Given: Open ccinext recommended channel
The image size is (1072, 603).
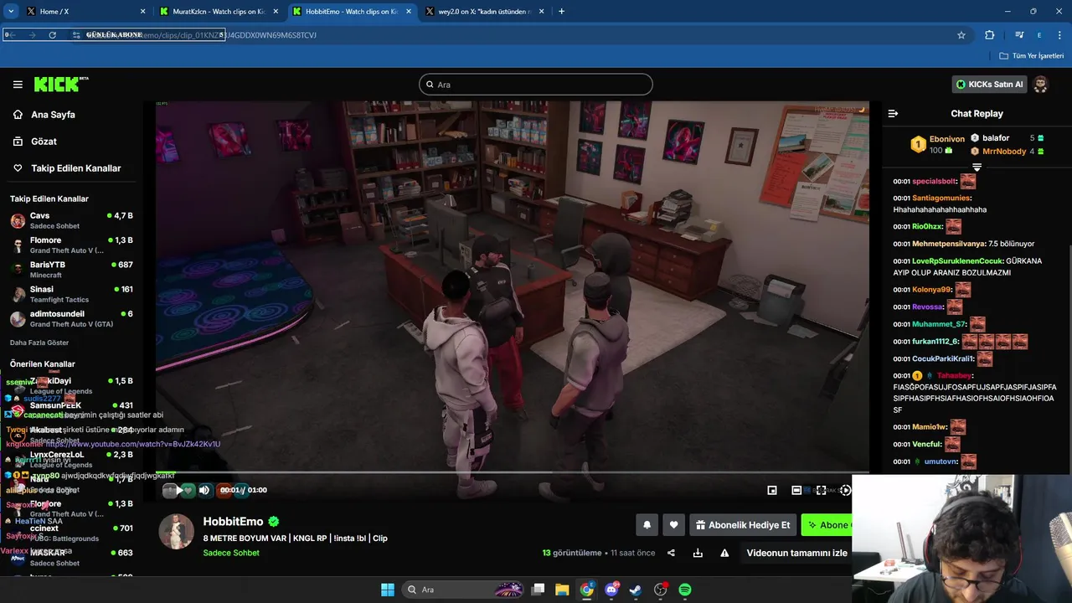Looking at the screenshot, I should (71, 533).
